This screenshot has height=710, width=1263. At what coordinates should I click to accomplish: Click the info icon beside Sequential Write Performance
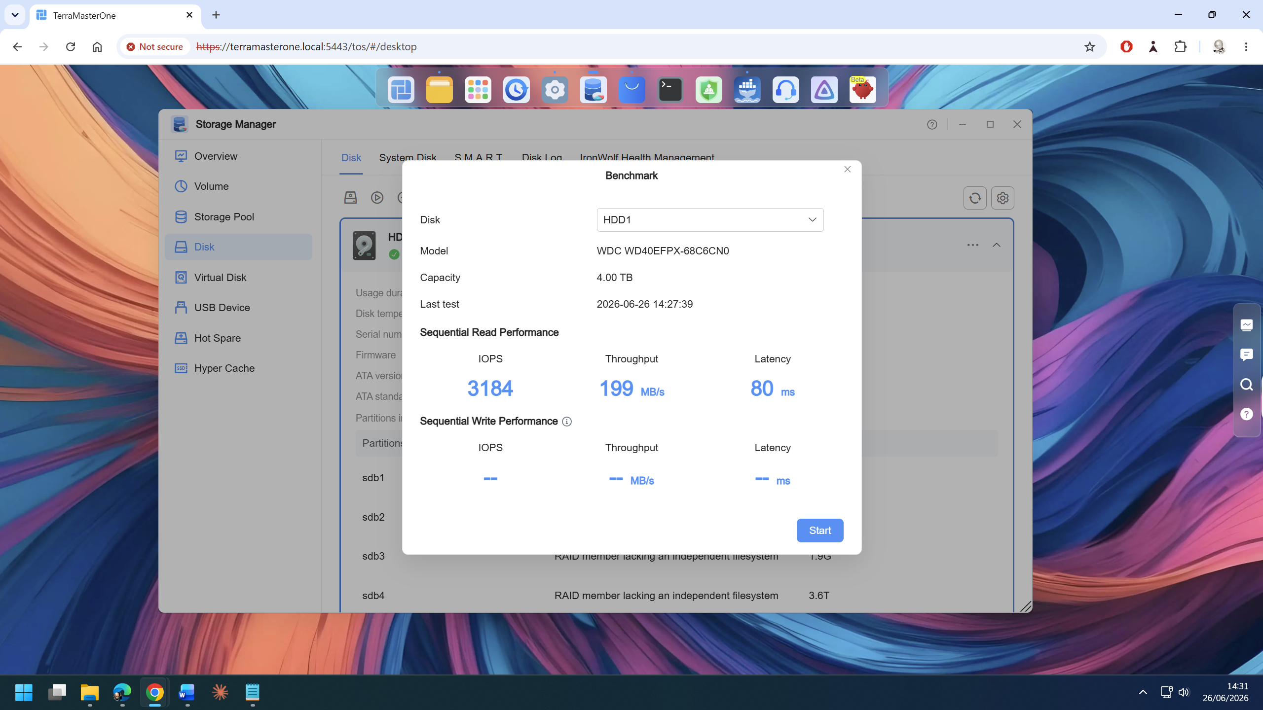[567, 422]
